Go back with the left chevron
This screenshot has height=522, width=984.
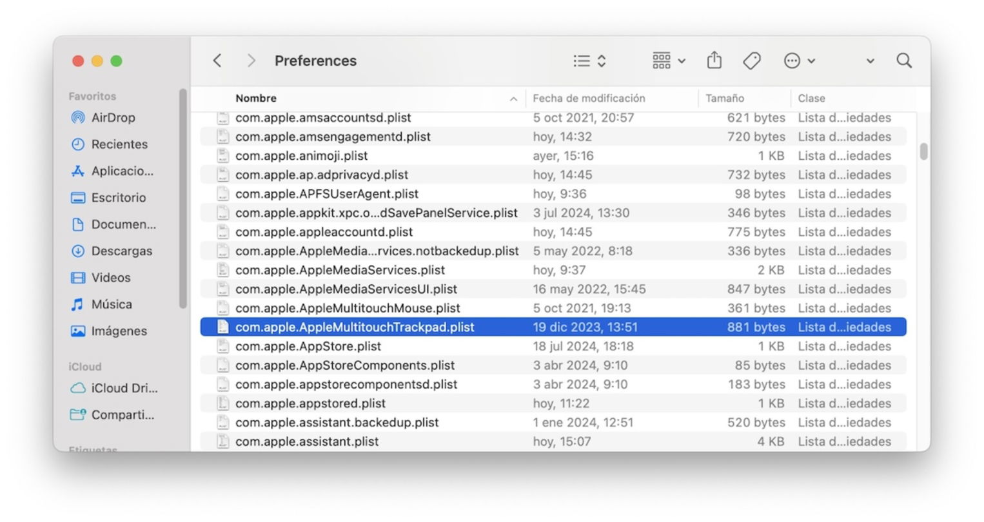[217, 61]
